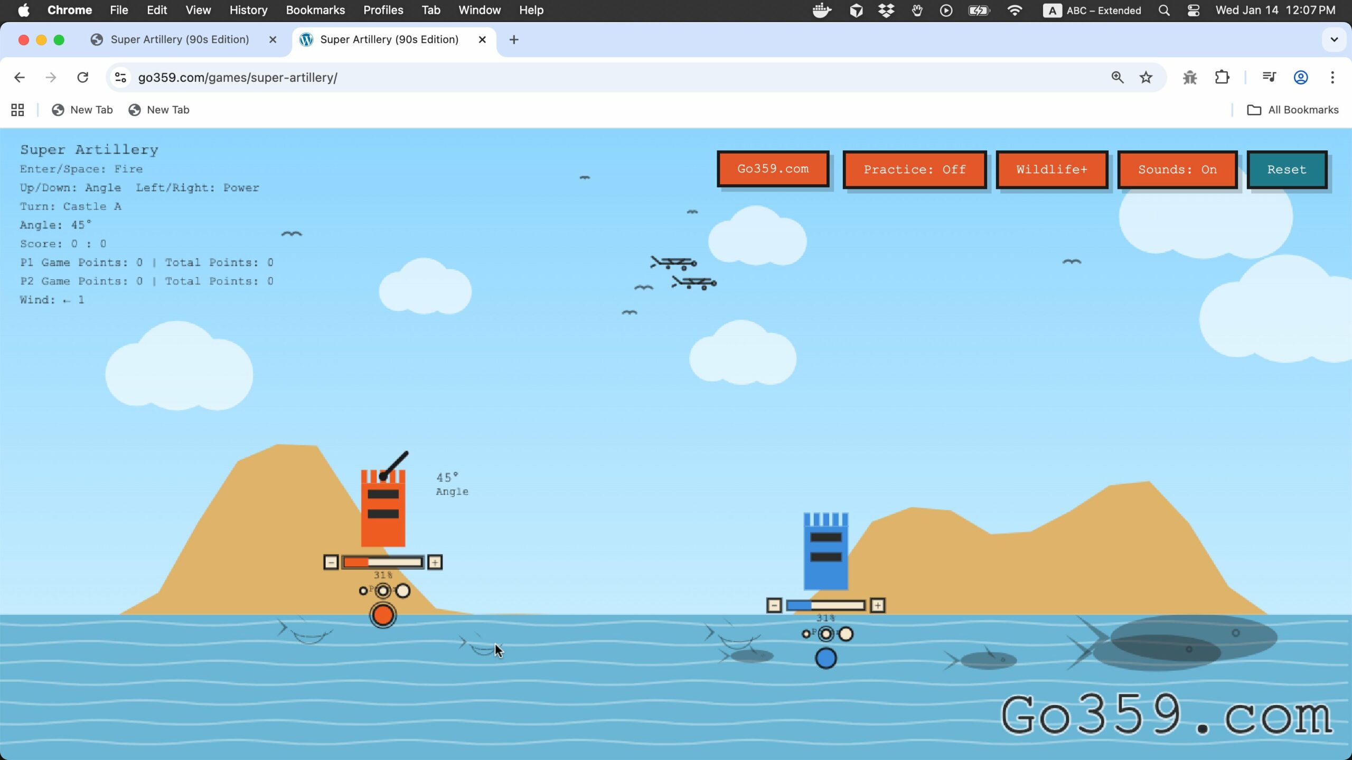The width and height of the screenshot is (1352, 760).
Task: Reset the game
Action: click(x=1286, y=169)
